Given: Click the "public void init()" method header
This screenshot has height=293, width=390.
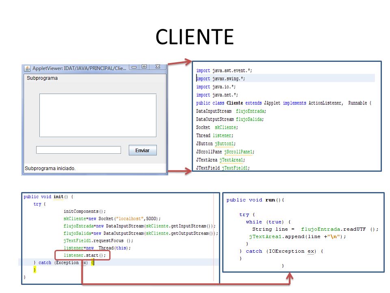Looking at the screenshot, I should click(48, 197).
